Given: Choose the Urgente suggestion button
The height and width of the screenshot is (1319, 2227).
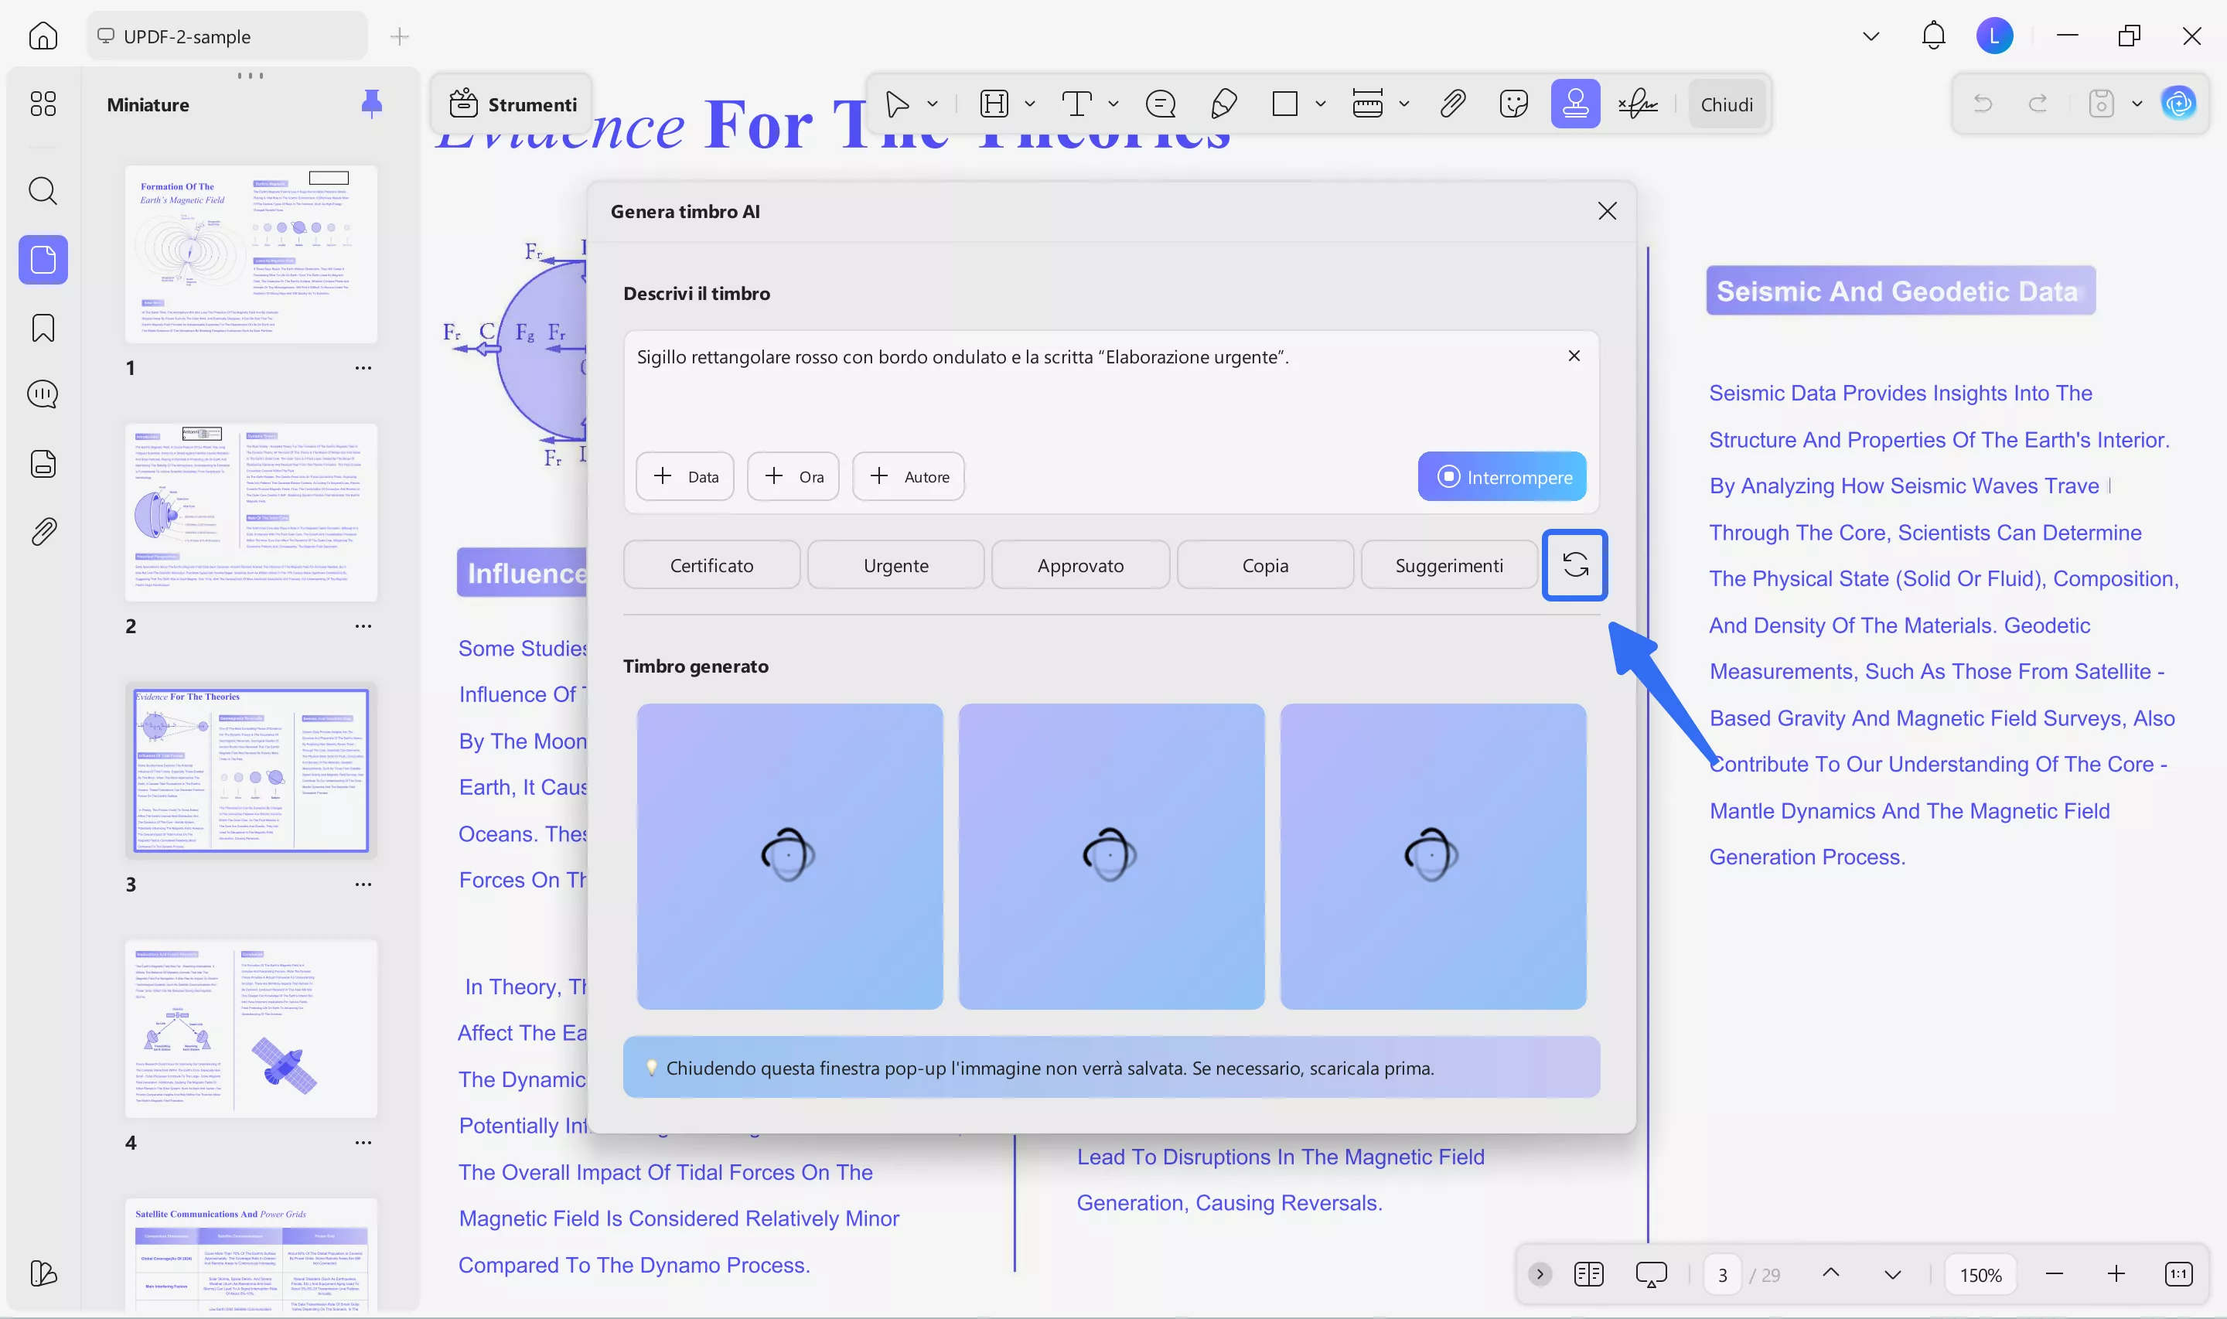Looking at the screenshot, I should pos(895,565).
